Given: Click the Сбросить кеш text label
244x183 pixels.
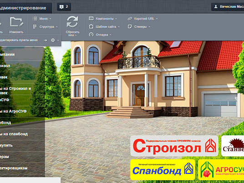Looking at the screenshot, I should (72, 33).
